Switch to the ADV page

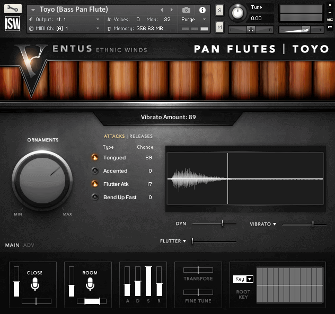point(29,245)
